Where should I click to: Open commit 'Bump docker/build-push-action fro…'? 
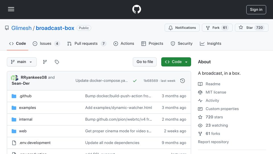click(x=118, y=96)
